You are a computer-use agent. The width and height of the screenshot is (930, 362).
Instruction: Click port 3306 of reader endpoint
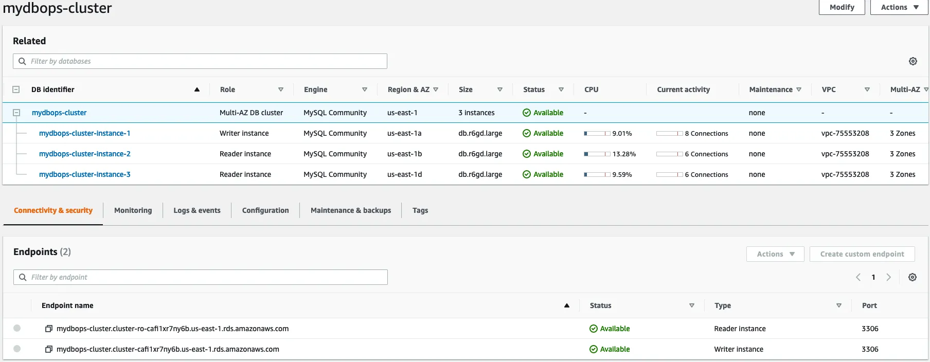tap(870, 329)
